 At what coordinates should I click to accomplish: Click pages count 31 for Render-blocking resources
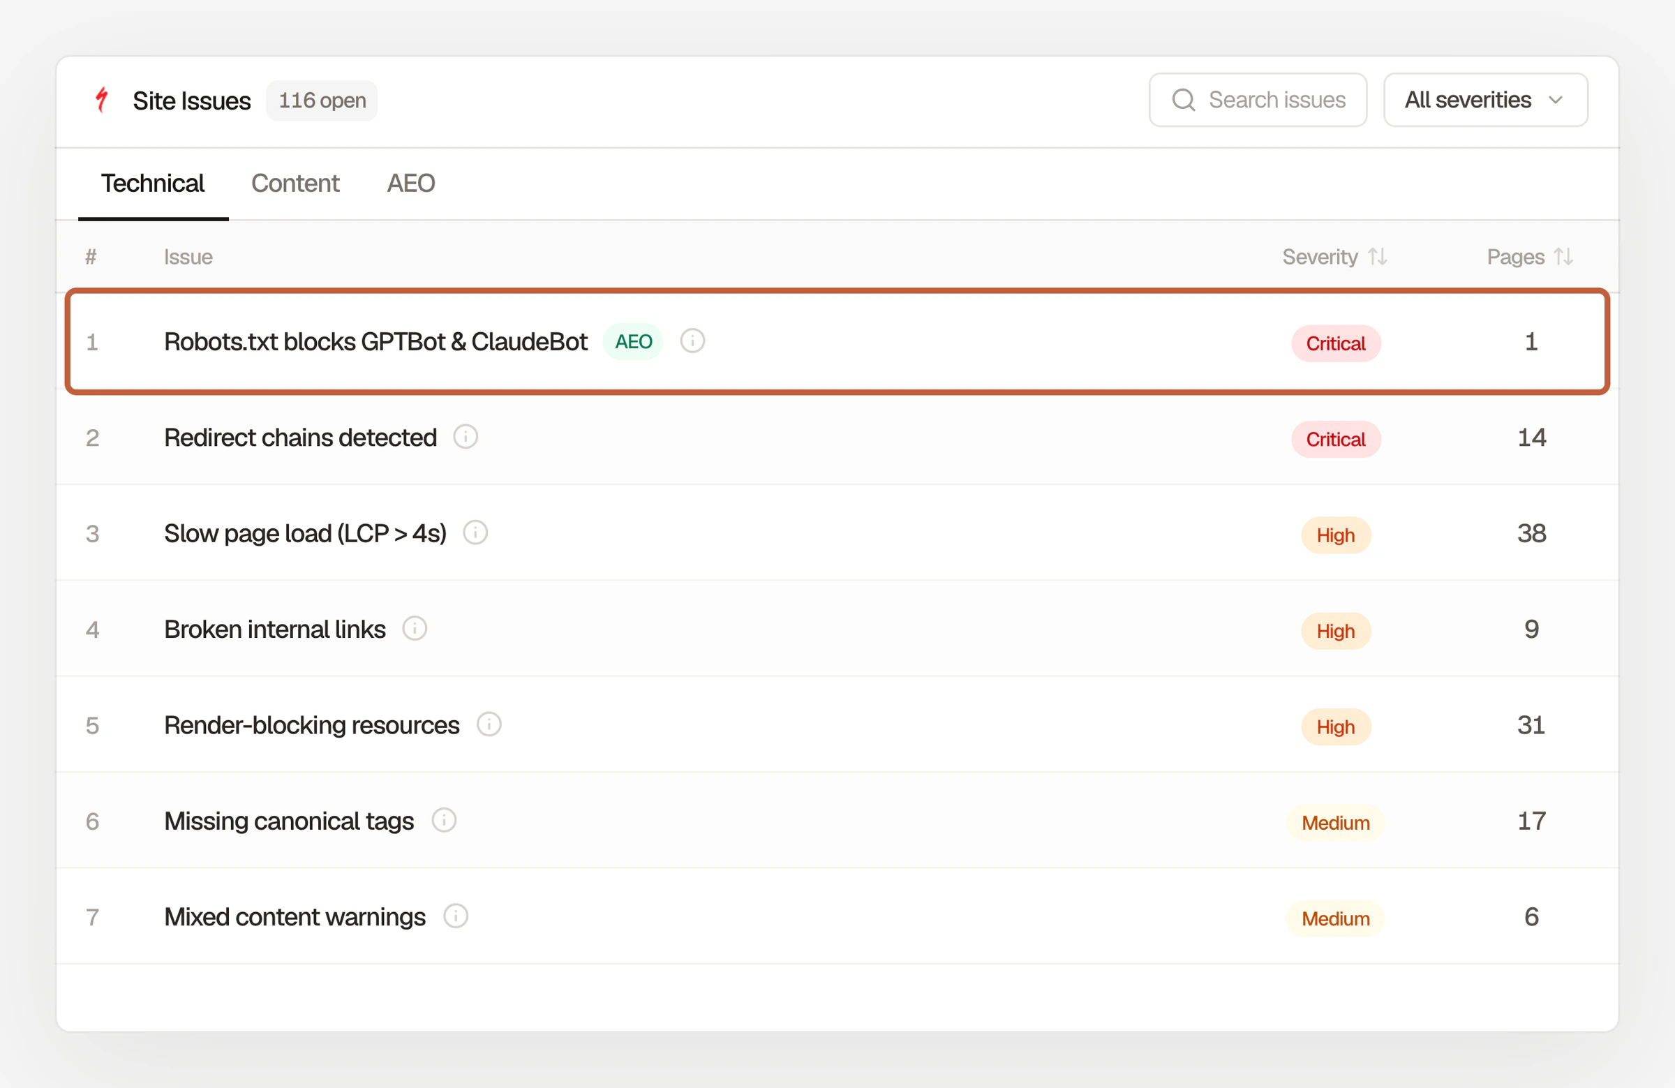click(x=1531, y=726)
